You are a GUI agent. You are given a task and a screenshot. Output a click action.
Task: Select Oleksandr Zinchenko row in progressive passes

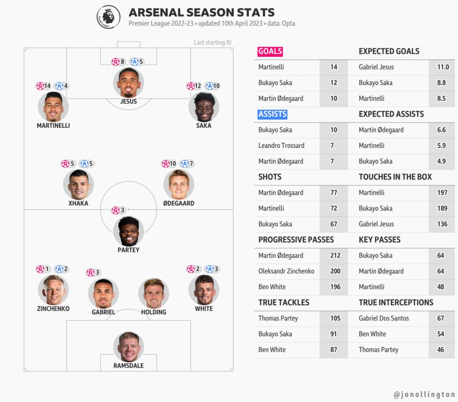click(301, 271)
